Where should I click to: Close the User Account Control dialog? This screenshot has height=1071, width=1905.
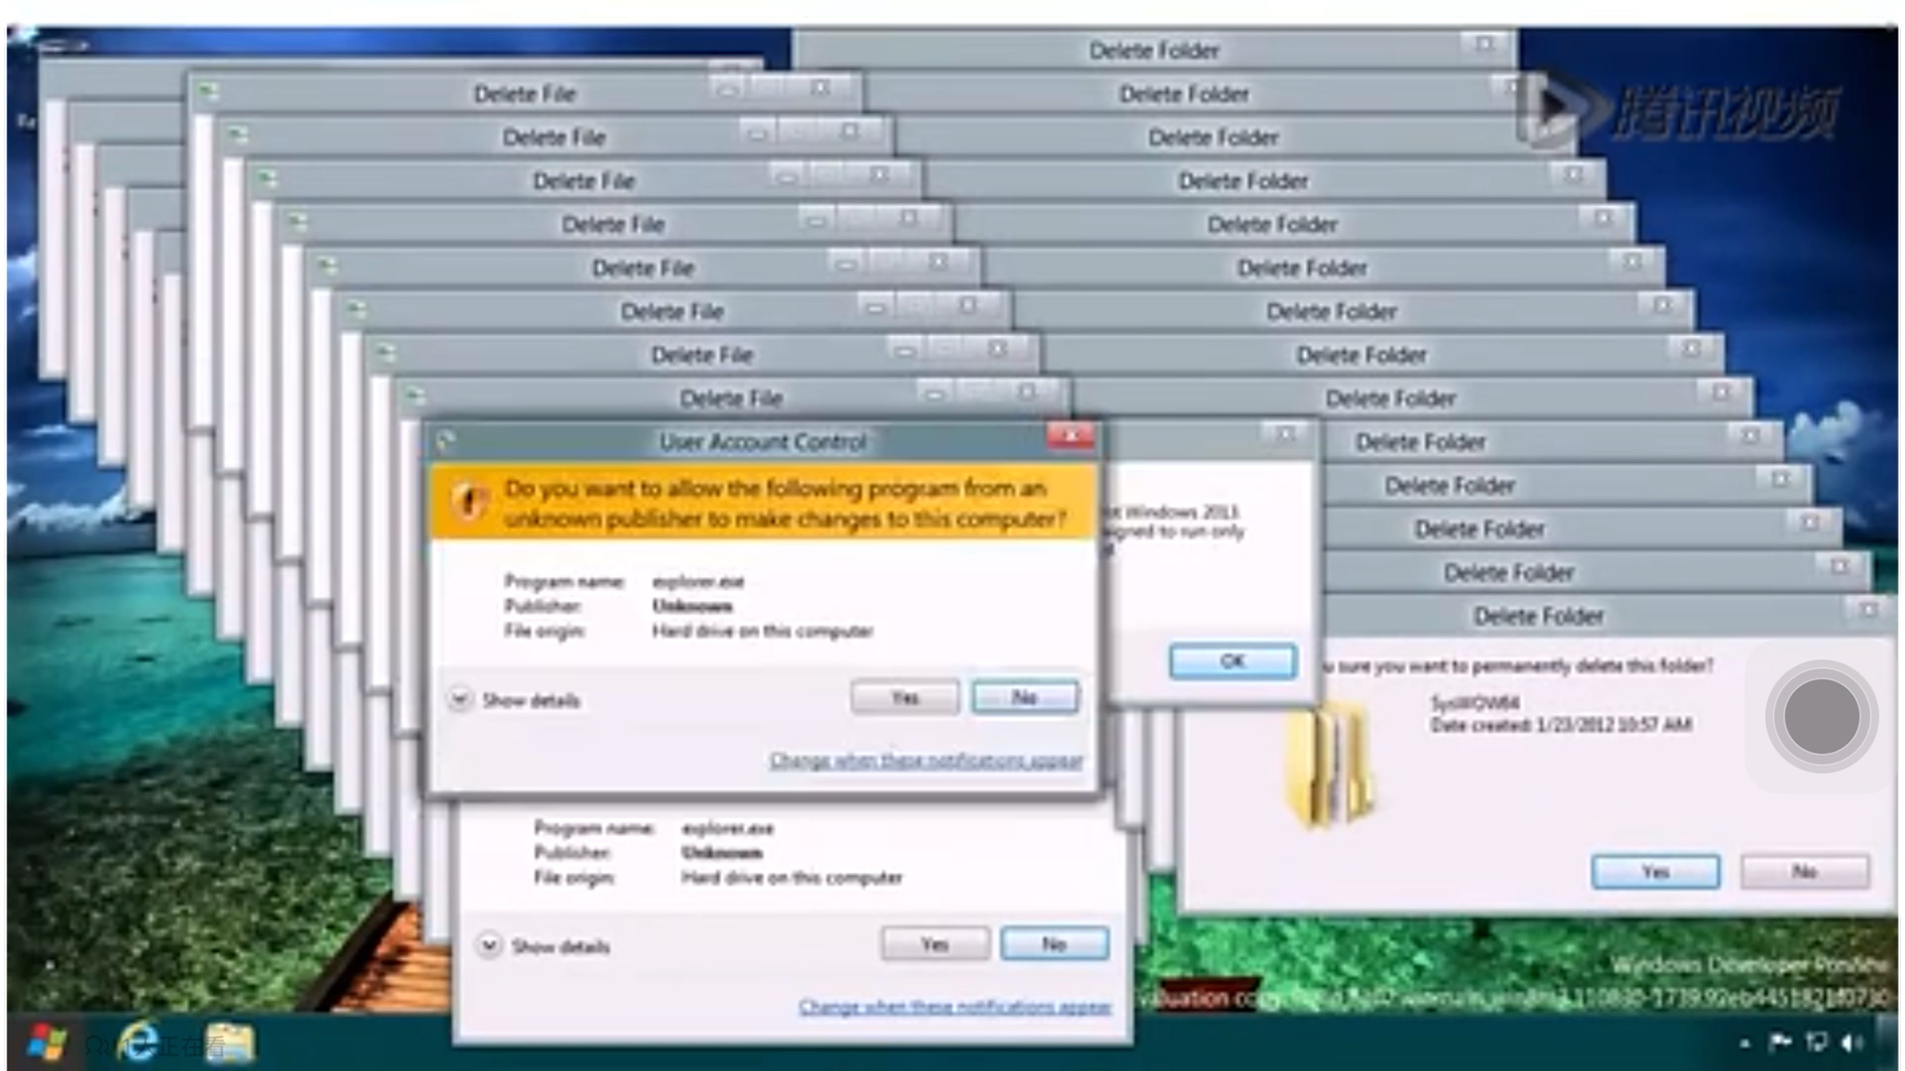(x=1071, y=436)
